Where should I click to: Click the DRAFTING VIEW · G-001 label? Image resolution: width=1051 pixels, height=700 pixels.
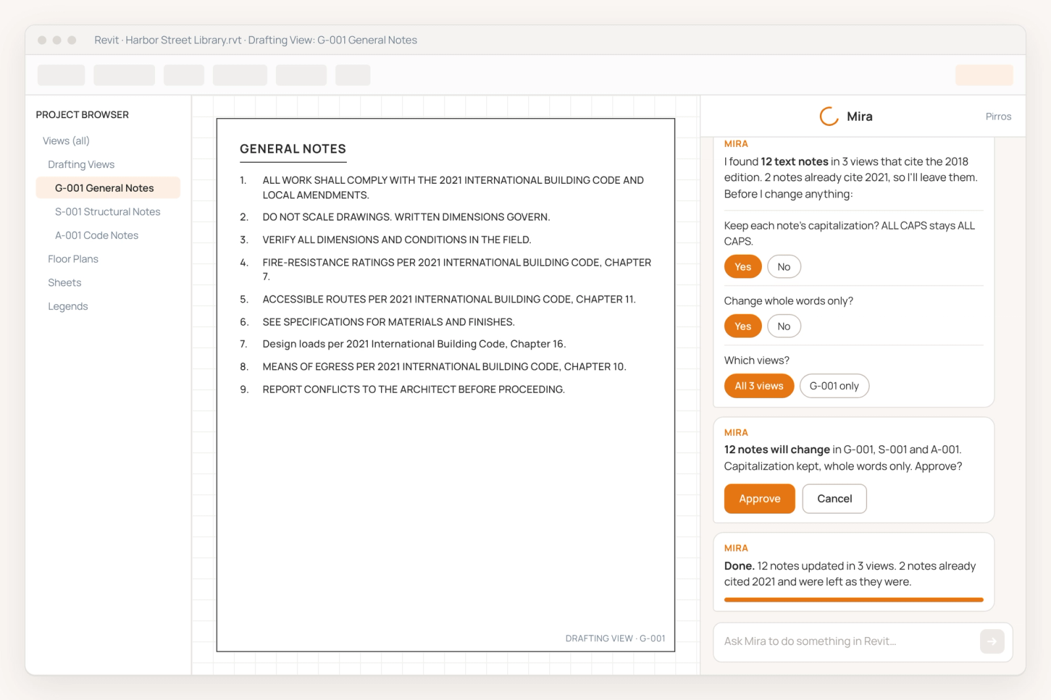click(x=615, y=638)
